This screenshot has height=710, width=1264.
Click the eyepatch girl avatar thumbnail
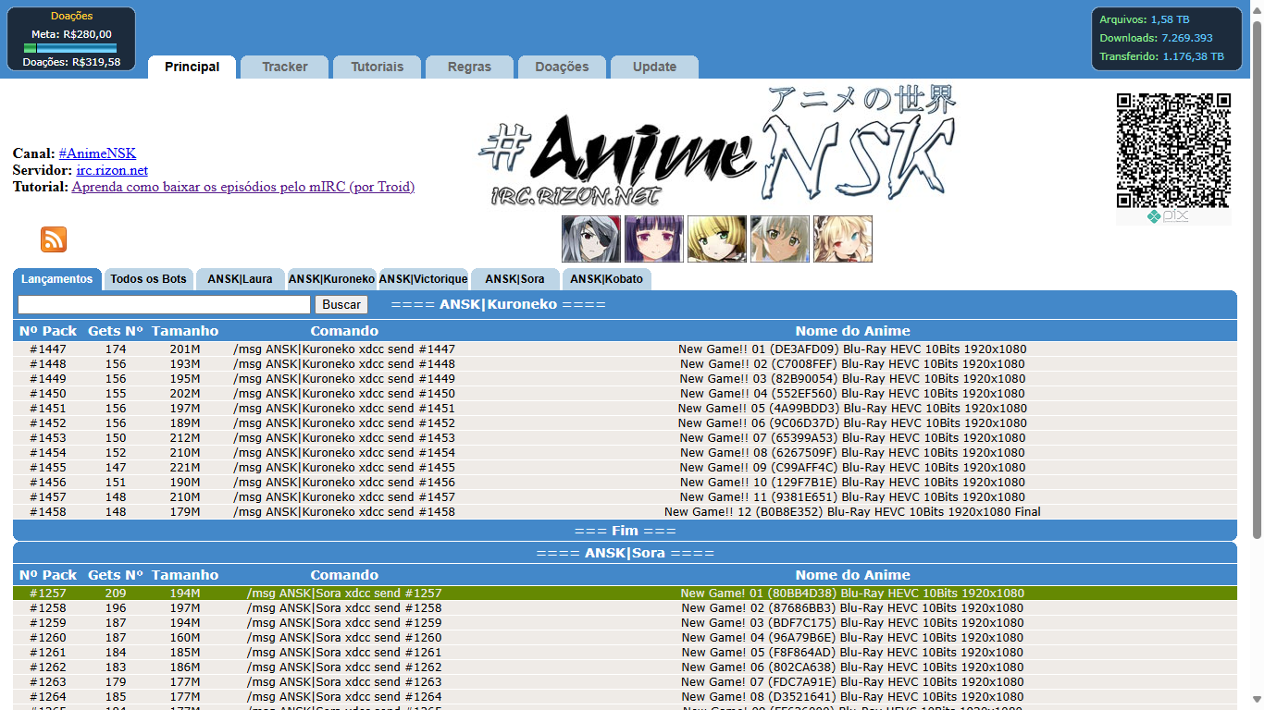pyautogui.click(x=589, y=239)
